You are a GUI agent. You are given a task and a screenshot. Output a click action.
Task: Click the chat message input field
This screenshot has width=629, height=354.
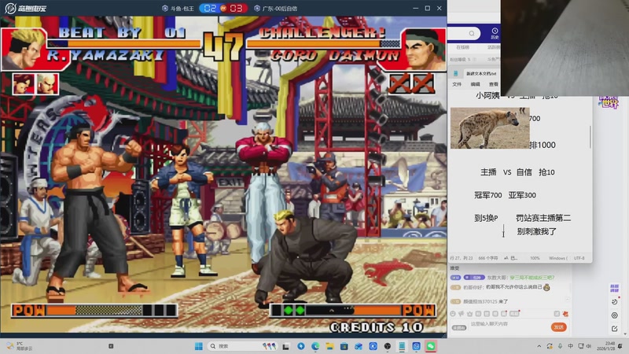(507, 324)
